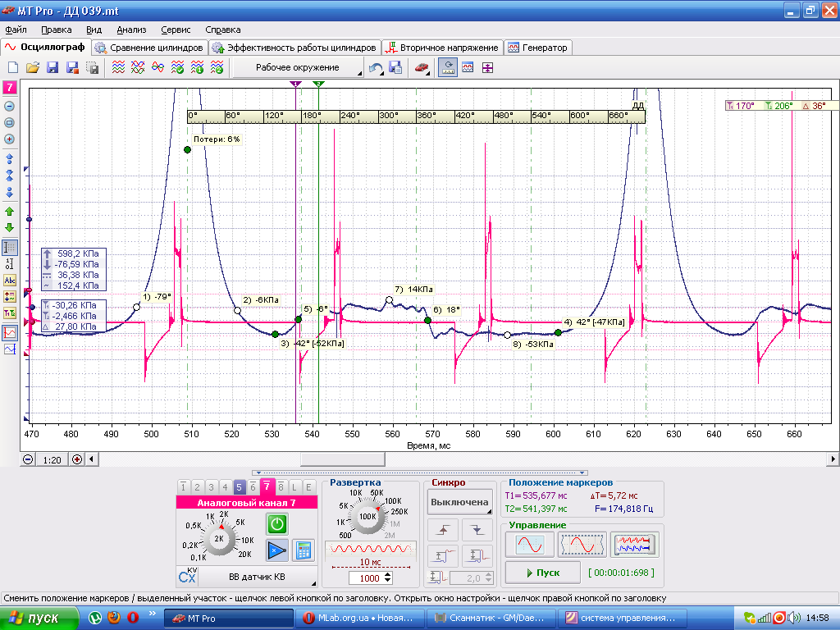Click the amplifier triangle icon for channel 7
This screenshot has height=630, width=840.
pyautogui.click(x=277, y=550)
